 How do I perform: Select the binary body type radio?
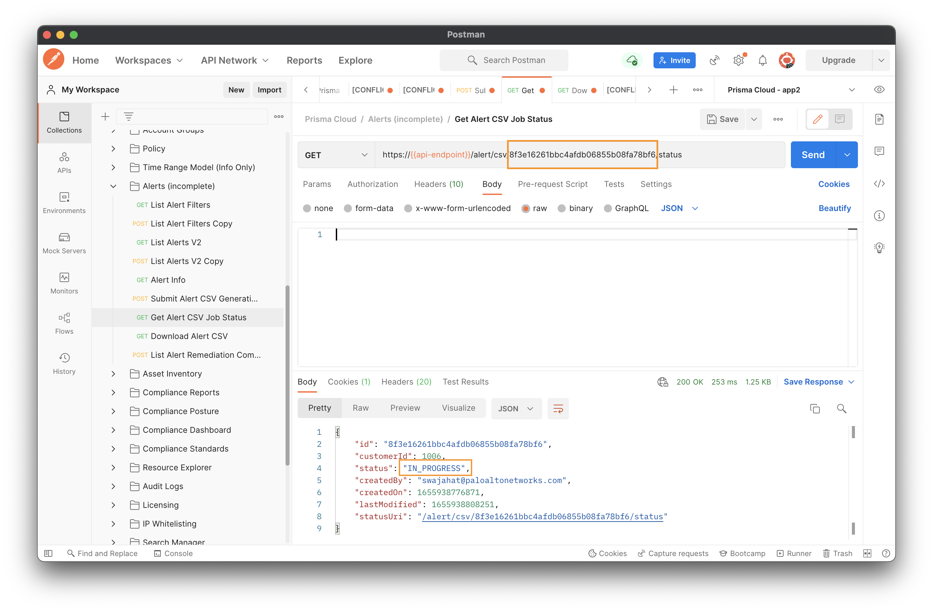562,208
